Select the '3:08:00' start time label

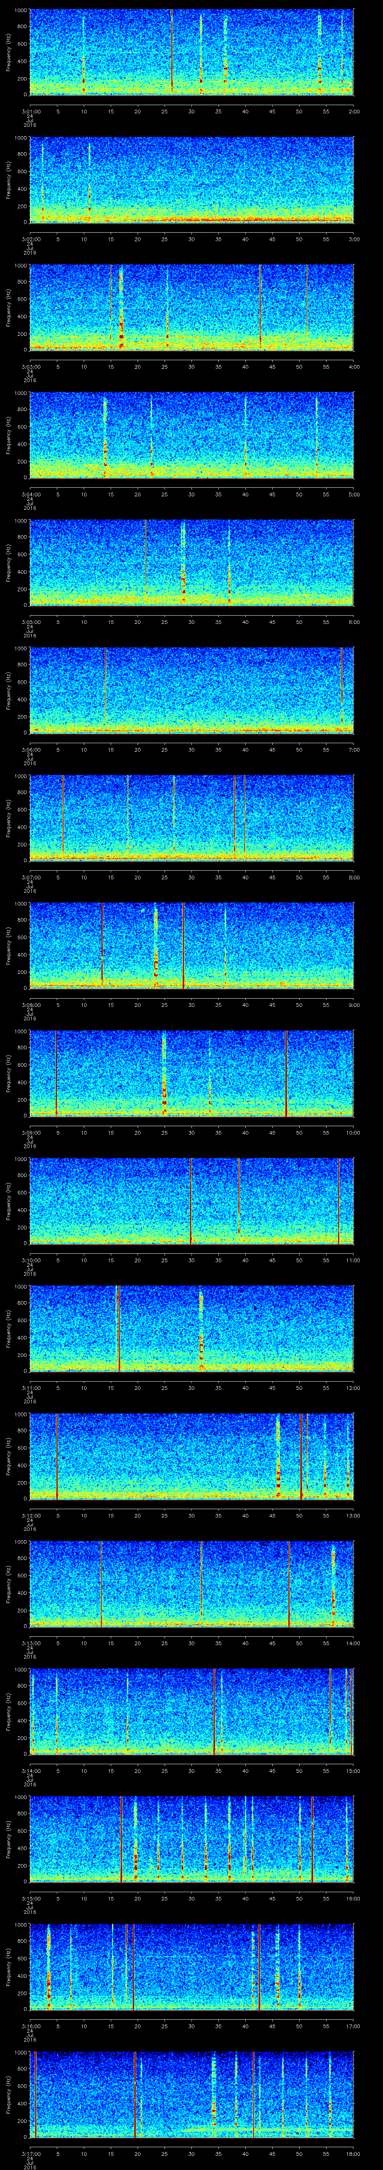click(30, 1005)
